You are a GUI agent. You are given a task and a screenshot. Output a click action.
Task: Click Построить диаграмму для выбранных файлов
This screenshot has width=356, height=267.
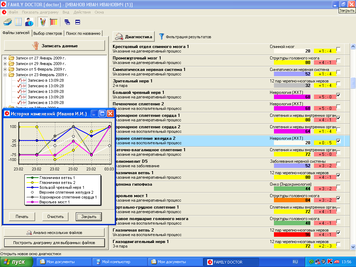54,243
